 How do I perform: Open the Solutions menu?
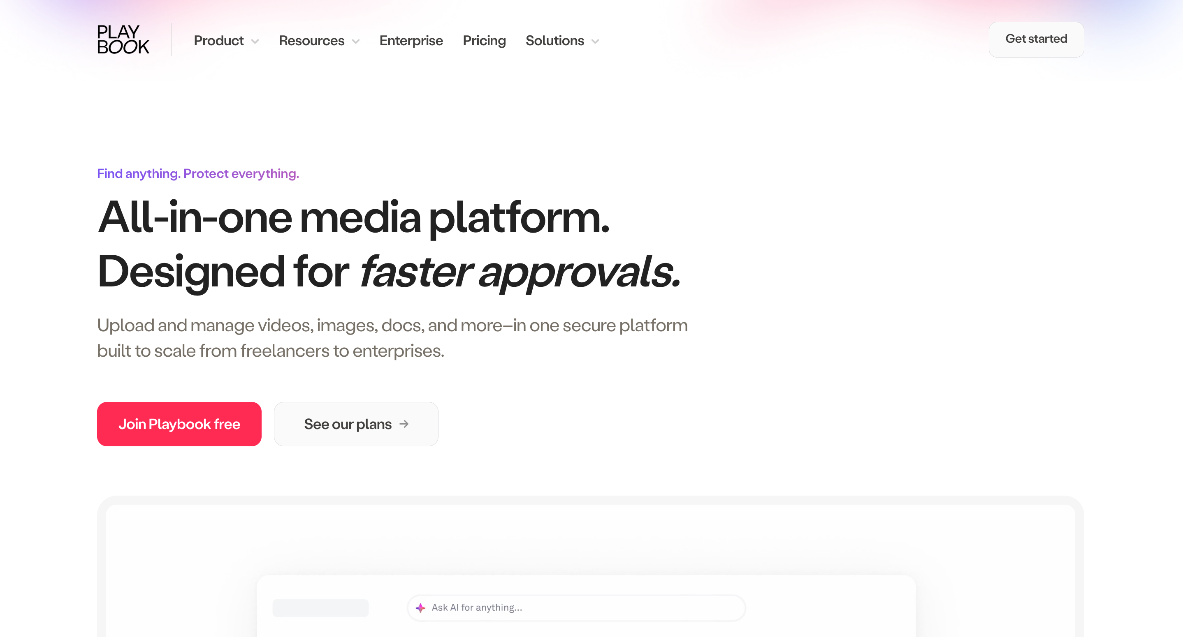[555, 40]
